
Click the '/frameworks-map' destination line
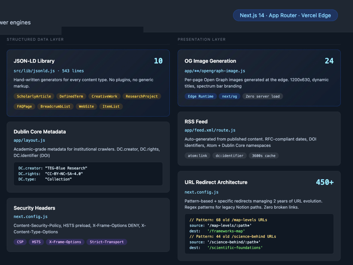click(217, 231)
